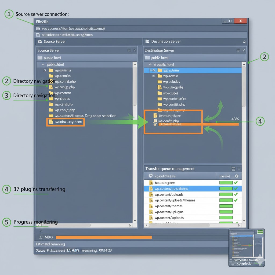Click the icon of twentvertheee in Destination

coord(155,115)
